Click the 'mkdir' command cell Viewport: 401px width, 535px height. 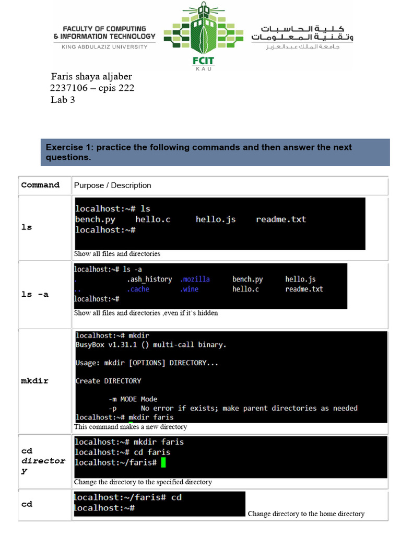[45, 381]
